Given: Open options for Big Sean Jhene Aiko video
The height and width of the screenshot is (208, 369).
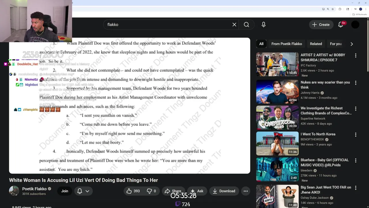Looking at the screenshot, I should 356,188.
